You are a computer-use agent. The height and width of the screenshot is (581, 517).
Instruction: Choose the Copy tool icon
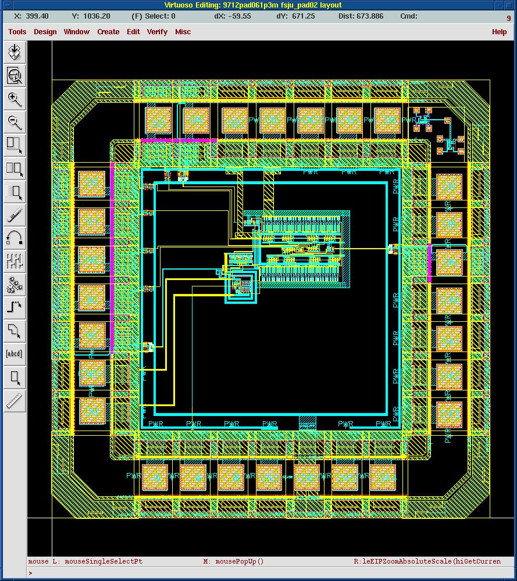point(15,168)
